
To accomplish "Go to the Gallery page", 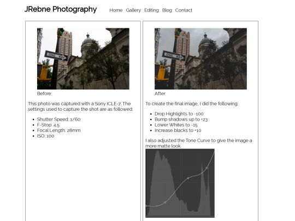I will pos(133,10).
